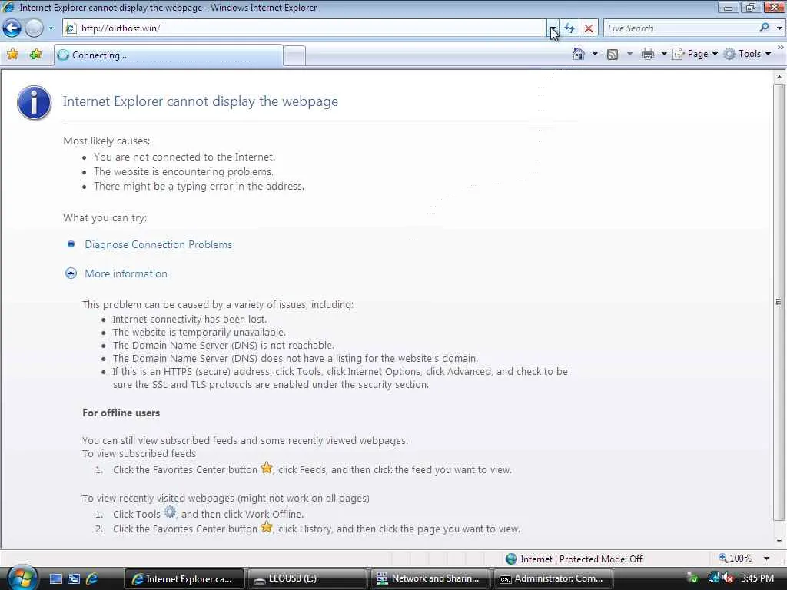Launch Internet Explorer from quick launch
The image size is (787, 590).
[x=92, y=578]
